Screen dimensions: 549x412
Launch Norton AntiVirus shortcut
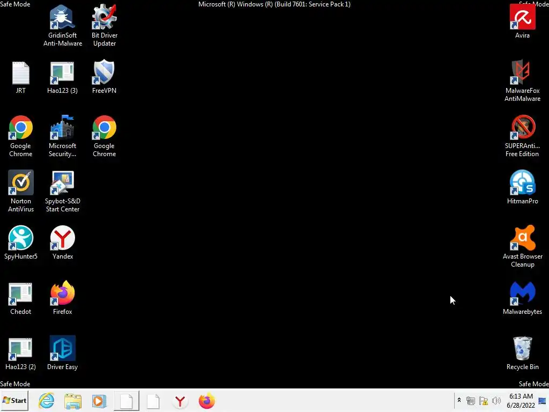[x=21, y=192]
